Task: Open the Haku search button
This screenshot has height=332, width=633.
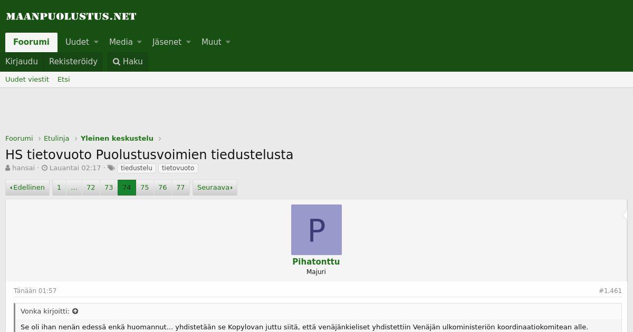Action: [x=128, y=62]
